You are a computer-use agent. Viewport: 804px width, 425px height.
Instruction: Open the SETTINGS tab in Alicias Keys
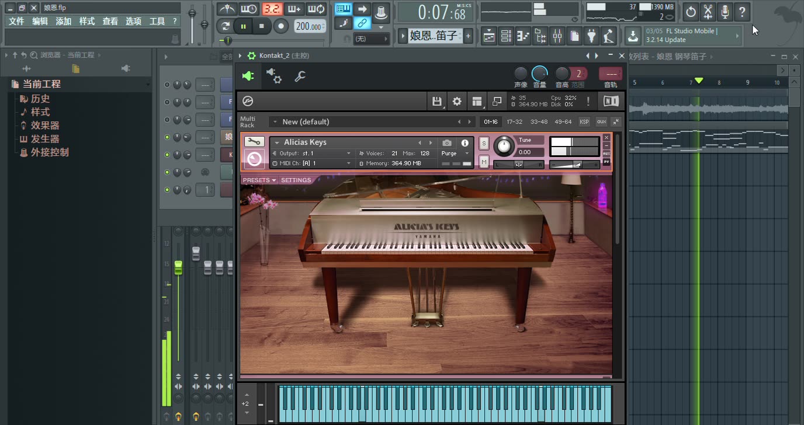296,180
